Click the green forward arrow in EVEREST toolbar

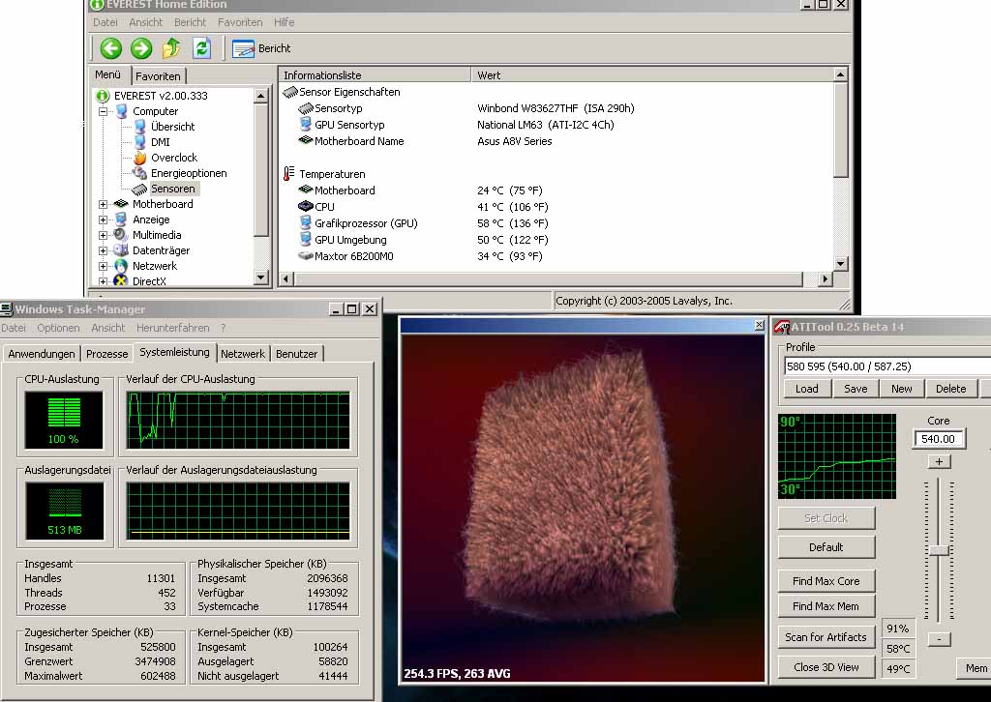click(x=141, y=48)
